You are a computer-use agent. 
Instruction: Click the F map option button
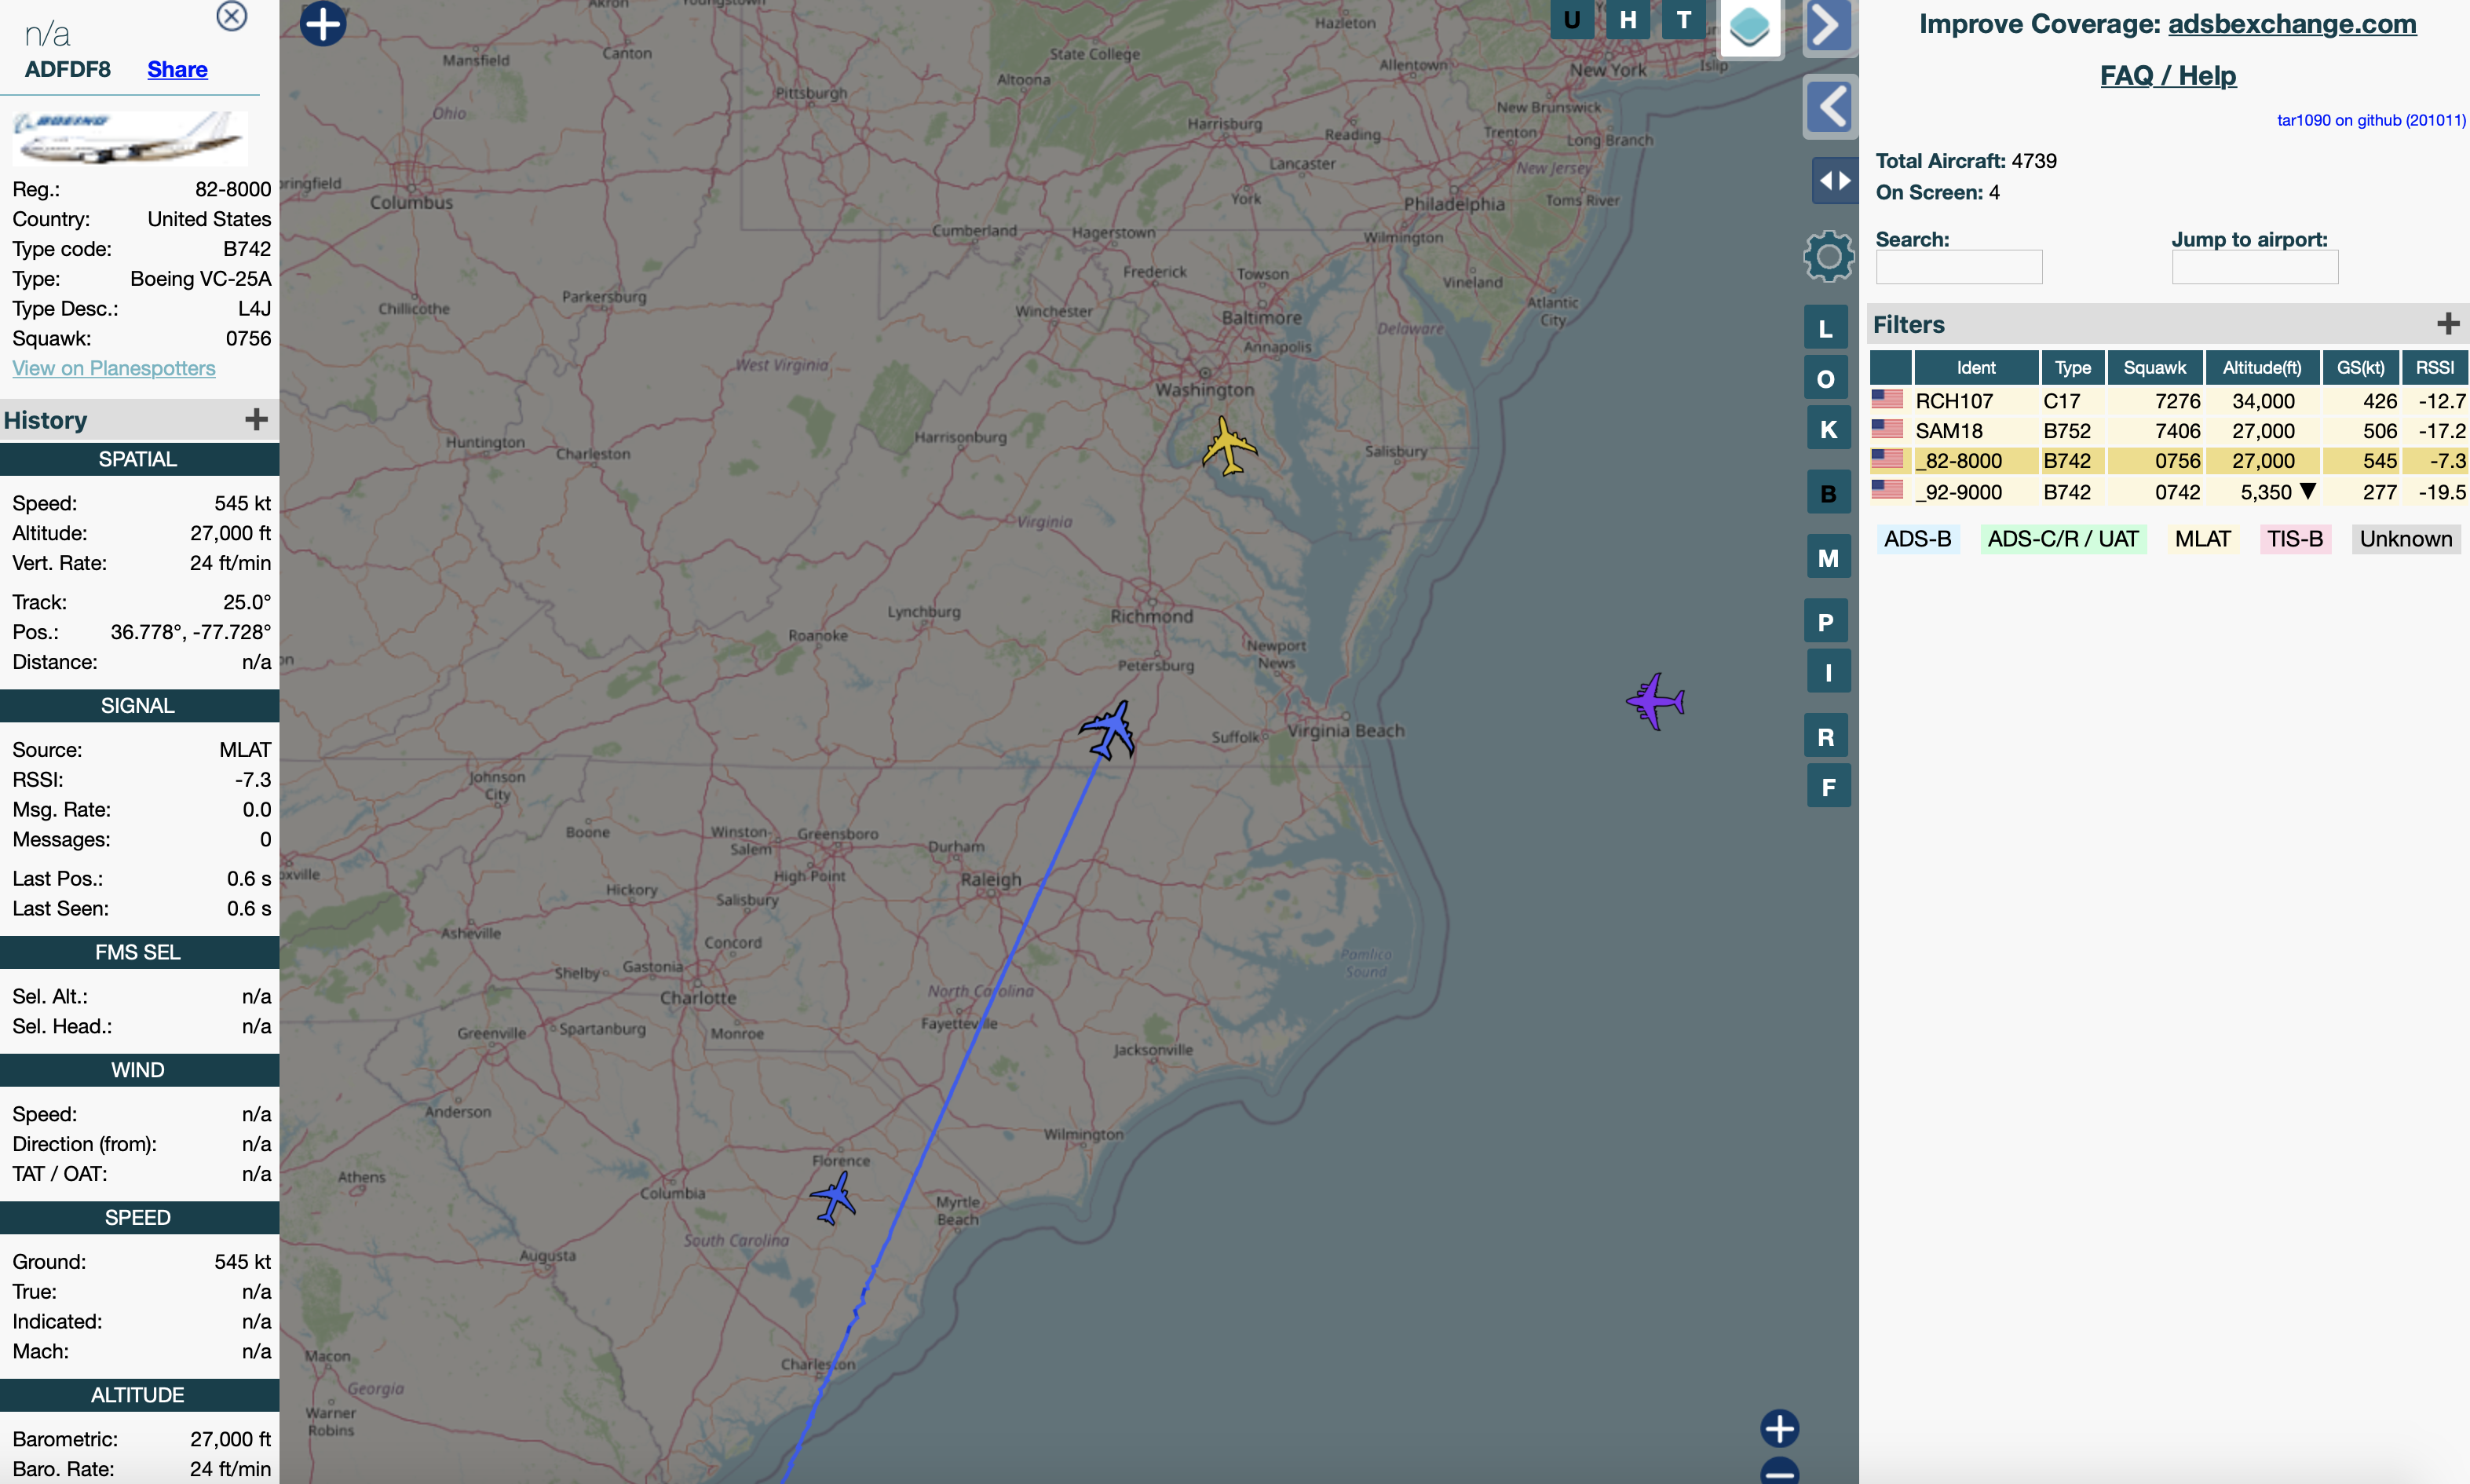pos(1829,786)
